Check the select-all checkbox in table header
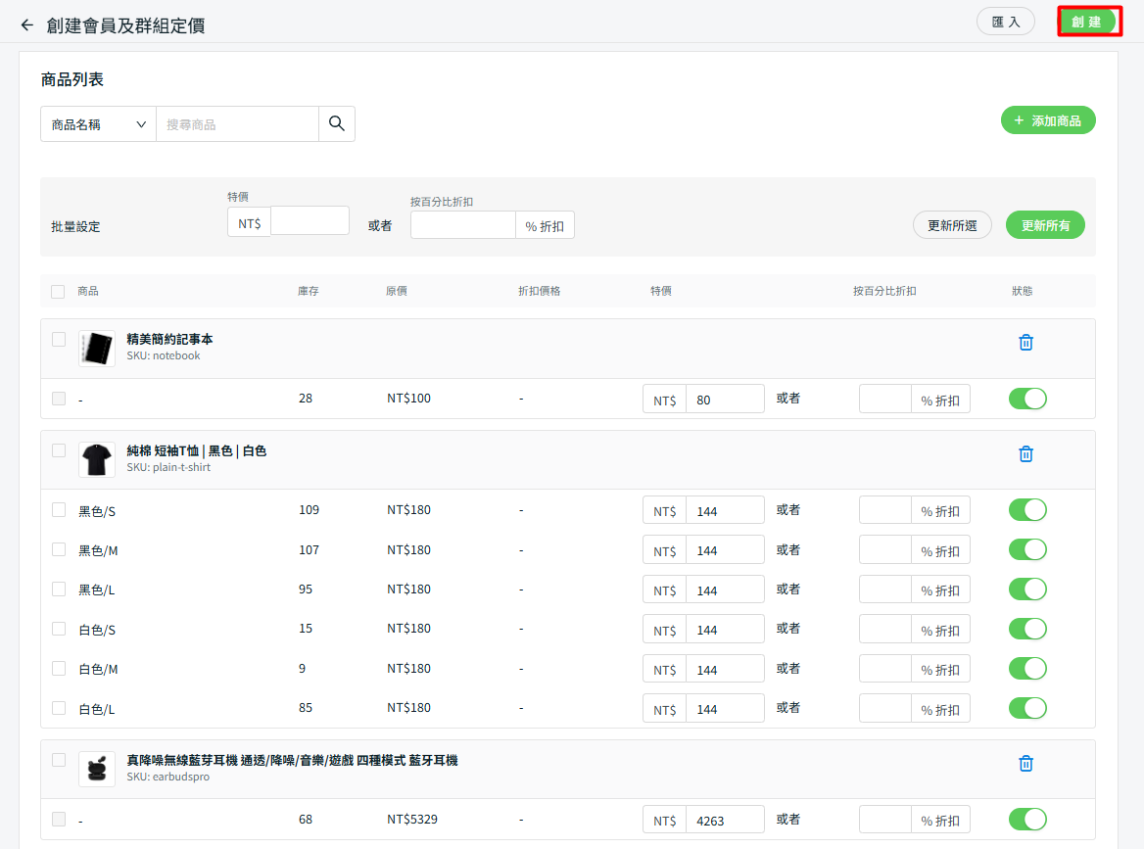Viewport: 1144px width, 849px height. [x=58, y=292]
